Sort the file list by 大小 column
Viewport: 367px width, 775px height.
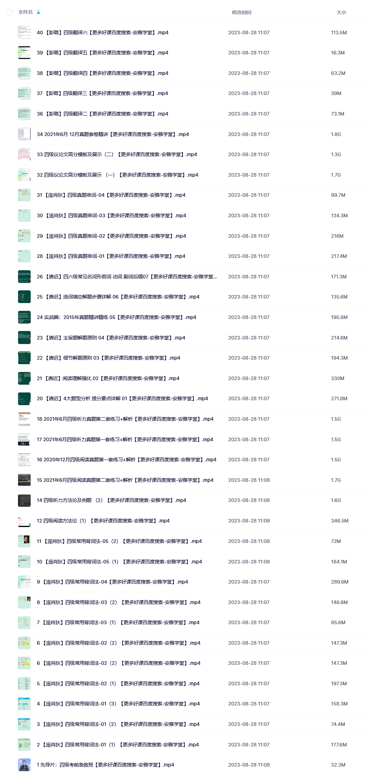tap(341, 12)
